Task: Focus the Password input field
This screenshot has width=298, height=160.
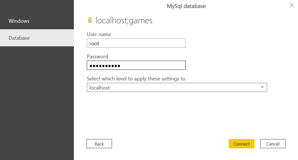Action: point(136,65)
